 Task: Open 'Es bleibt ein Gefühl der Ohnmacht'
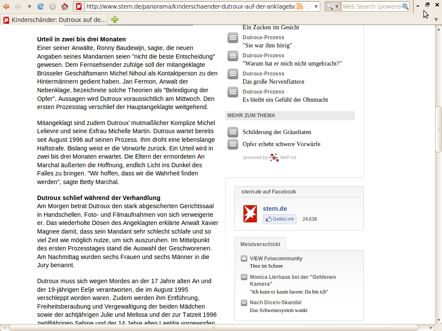[285, 100]
